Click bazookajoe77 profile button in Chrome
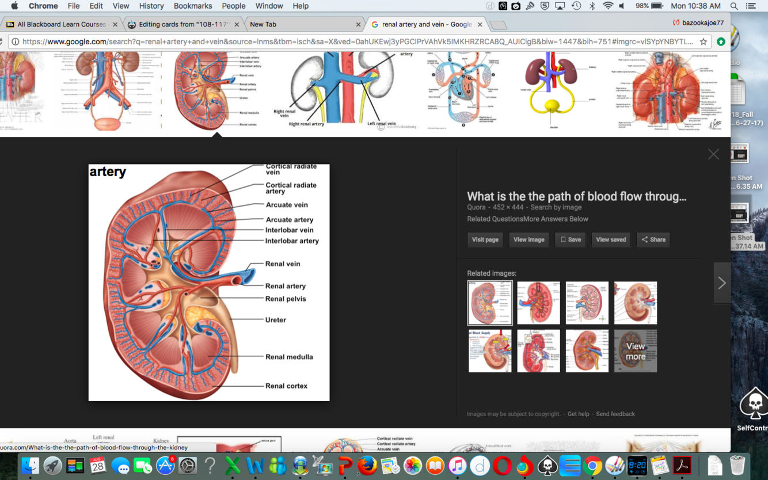This screenshot has width=768, height=480. [698, 23]
